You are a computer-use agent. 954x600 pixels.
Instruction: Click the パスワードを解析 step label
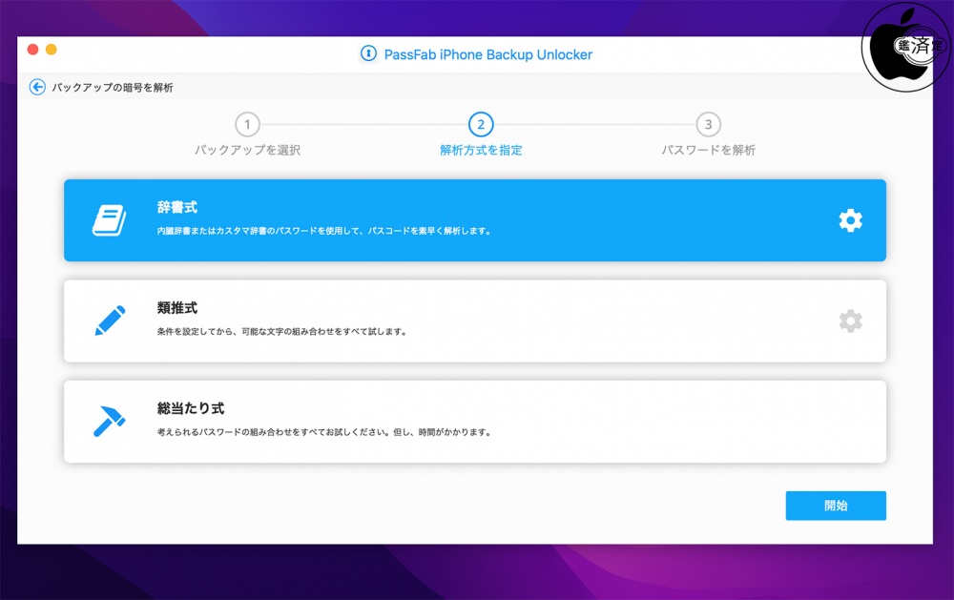click(x=708, y=150)
